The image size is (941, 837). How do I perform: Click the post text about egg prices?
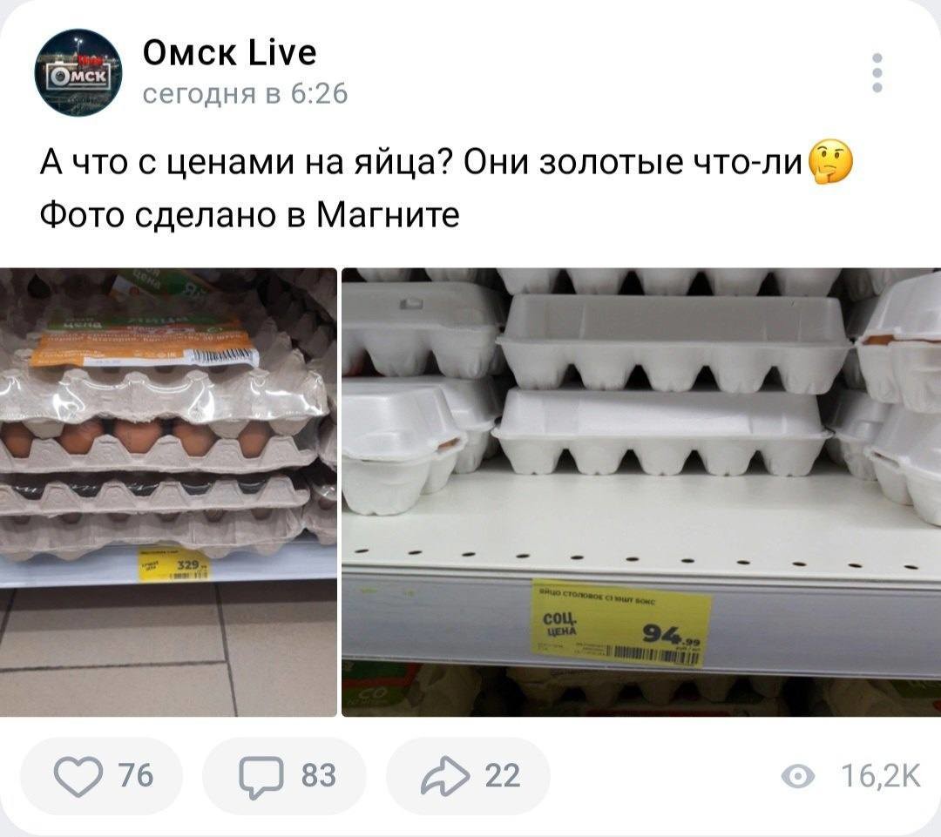click(x=446, y=188)
